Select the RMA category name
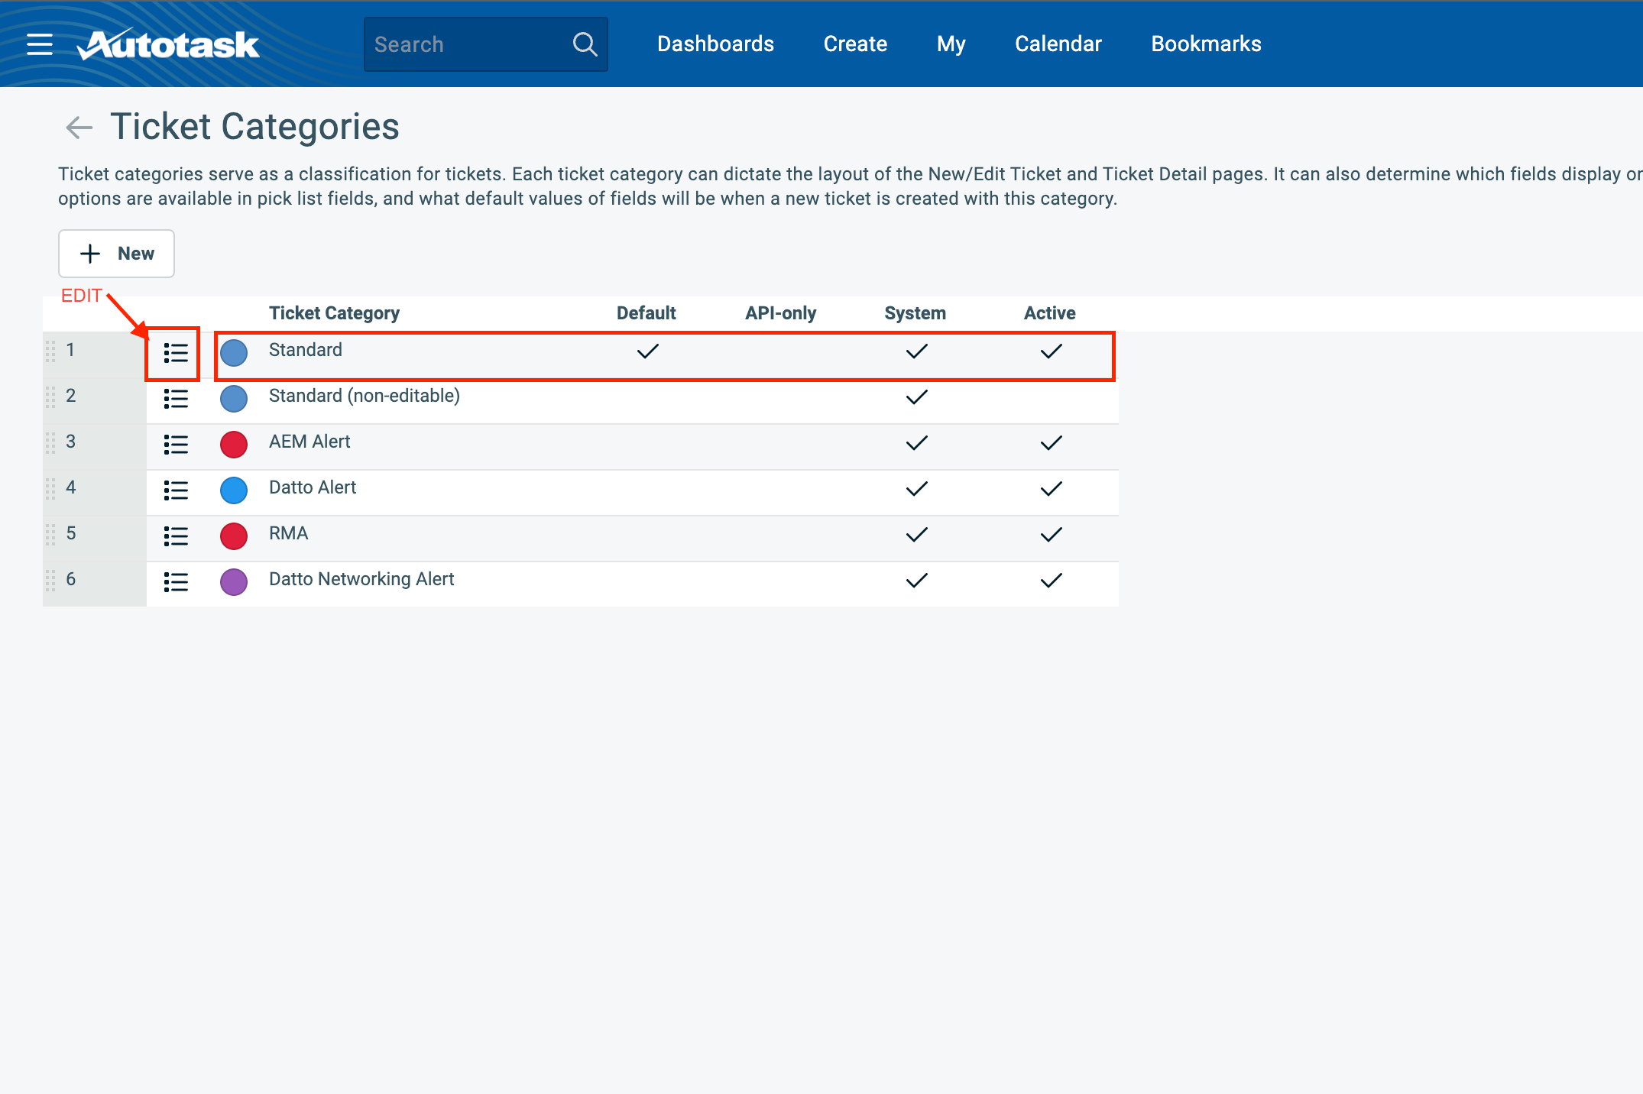The height and width of the screenshot is (1094, 1643). [289, 533]
